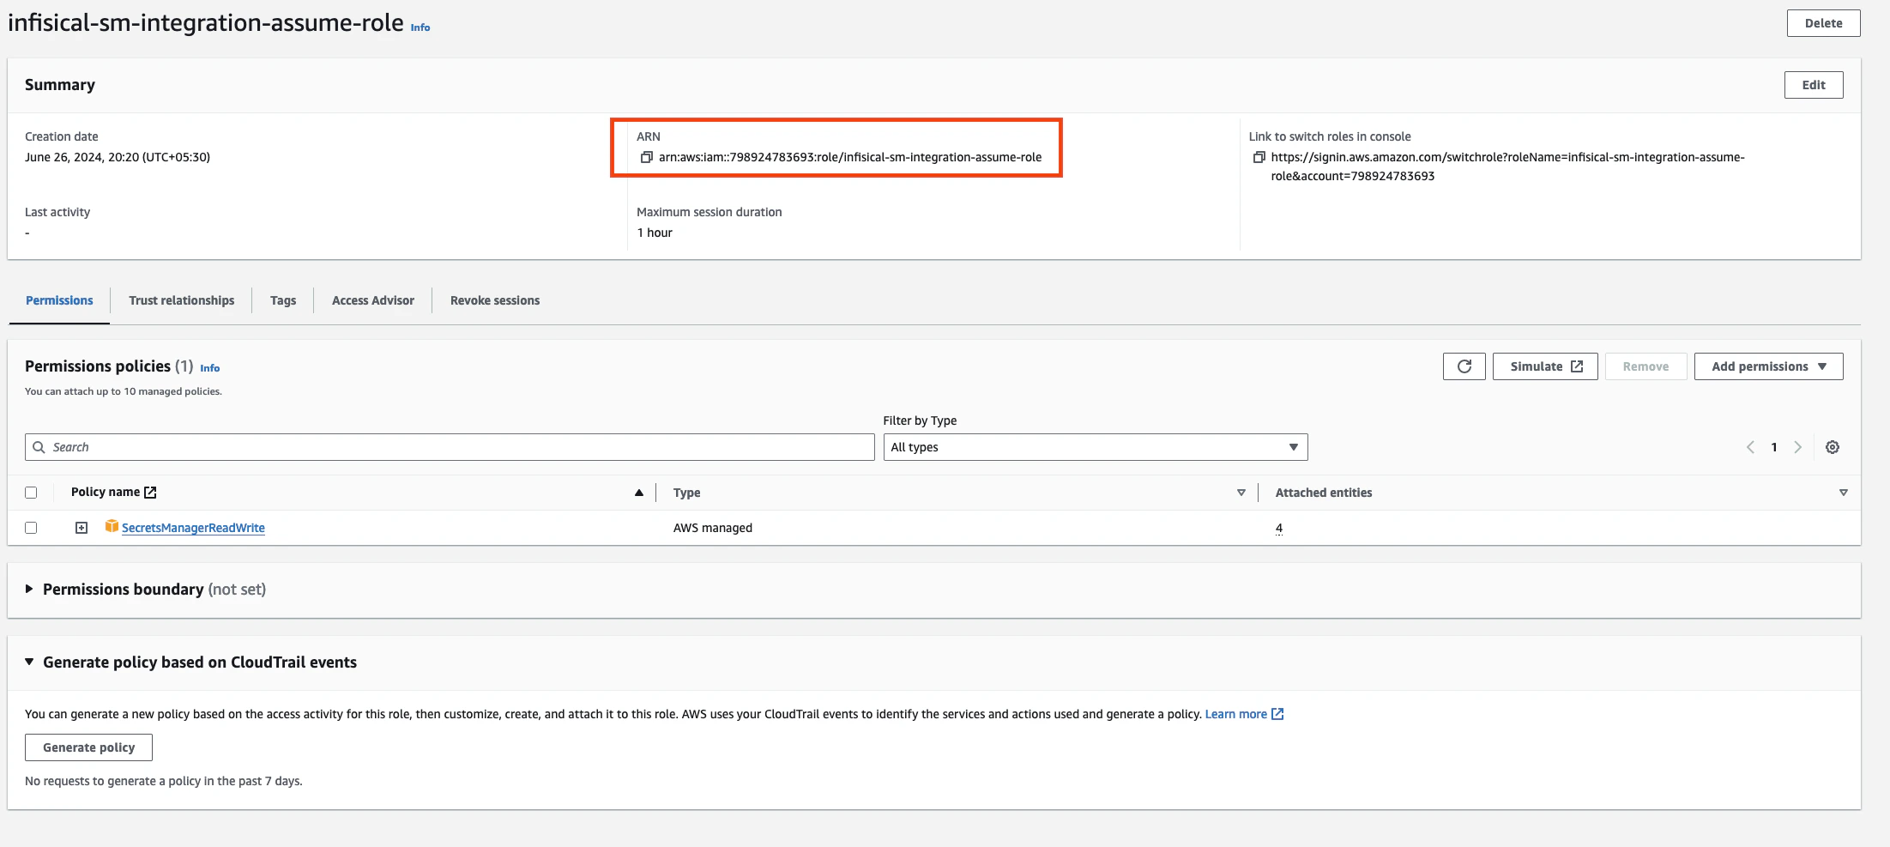
Task: Click the policy Search field
Action: 450,447
